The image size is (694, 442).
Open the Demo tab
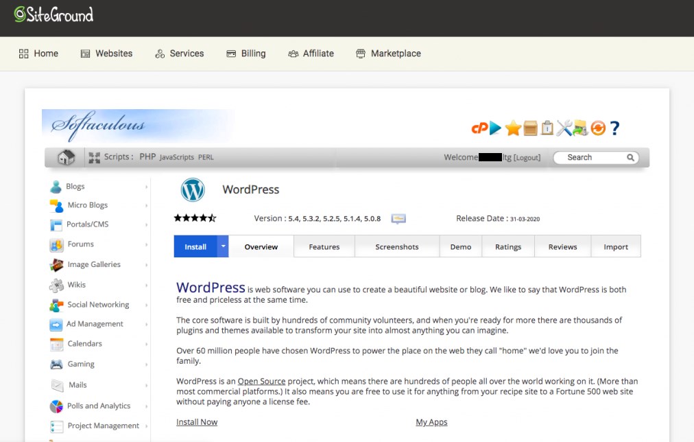point(461,246)
